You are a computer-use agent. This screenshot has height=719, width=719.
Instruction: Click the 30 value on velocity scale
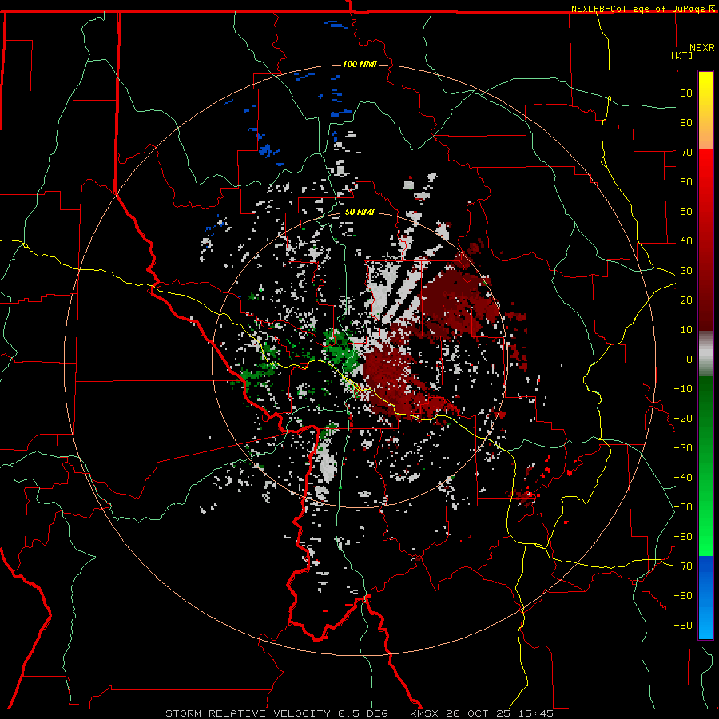(x=686, y=271)
